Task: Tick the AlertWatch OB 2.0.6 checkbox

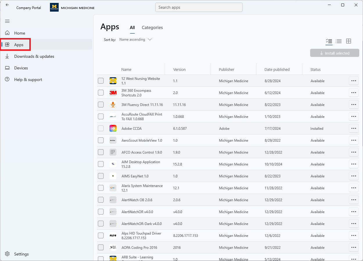Action: point(101,200)
